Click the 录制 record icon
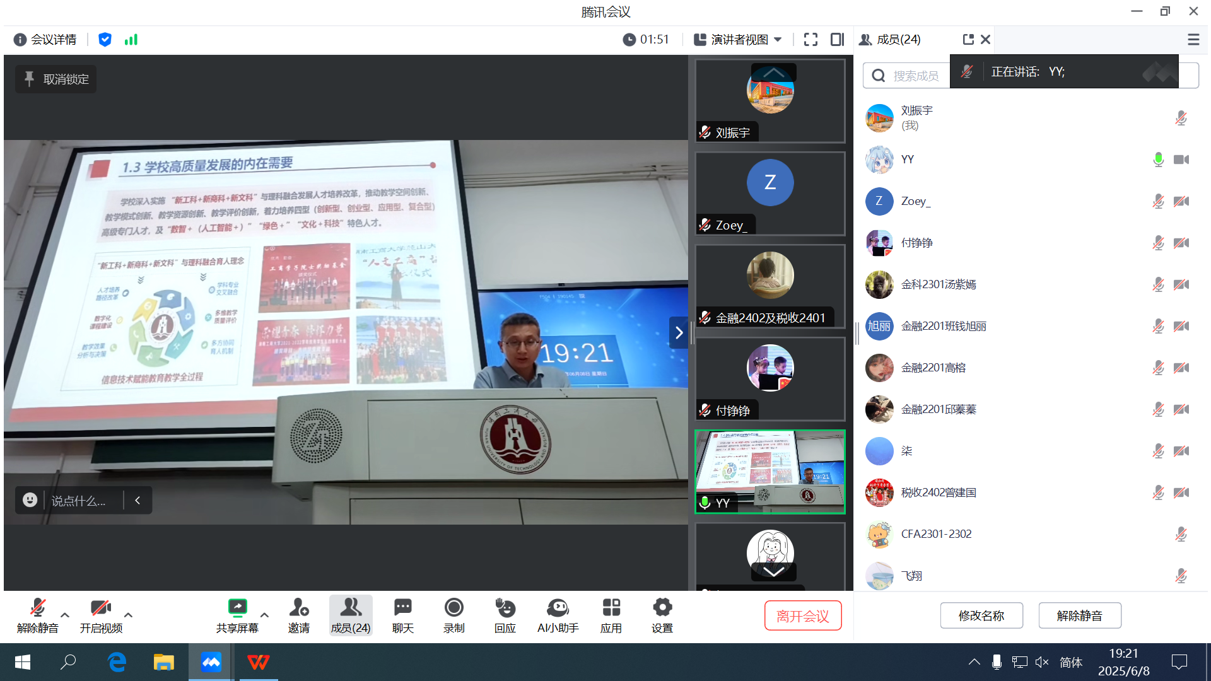The height and width of the screenshot is (681, 1211). 453,608
